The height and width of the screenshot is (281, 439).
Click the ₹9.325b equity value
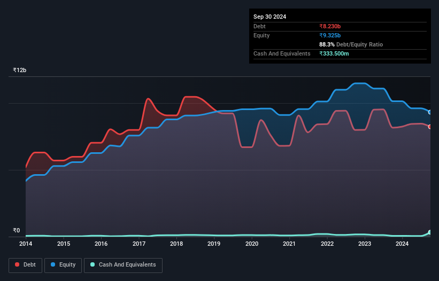point(330,35)
